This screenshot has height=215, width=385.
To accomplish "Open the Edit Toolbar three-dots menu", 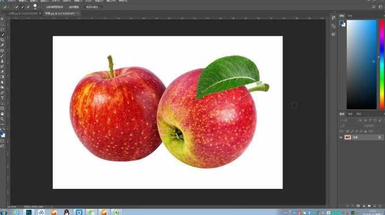I will coord(2,125).
